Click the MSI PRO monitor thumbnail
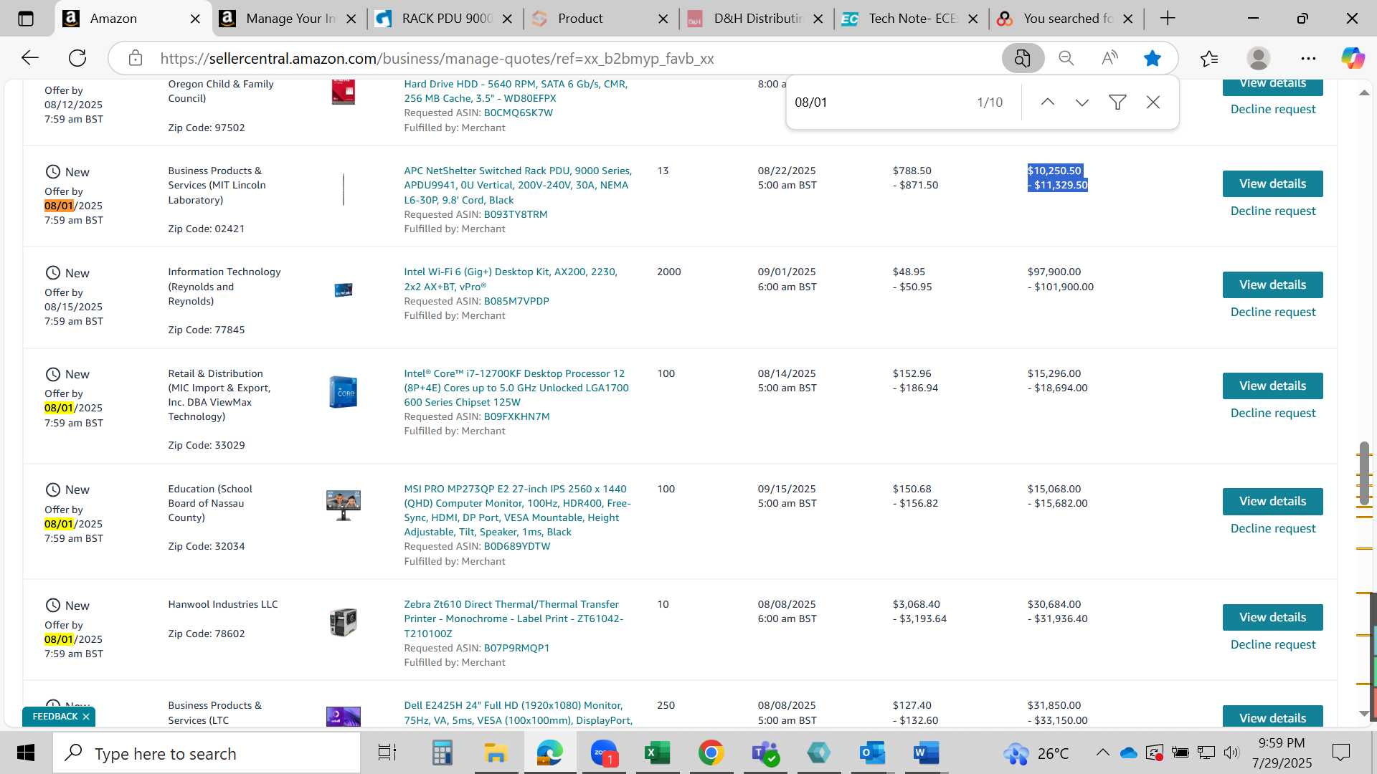This screenshot has height=774, width=1377. pos(344,505)
